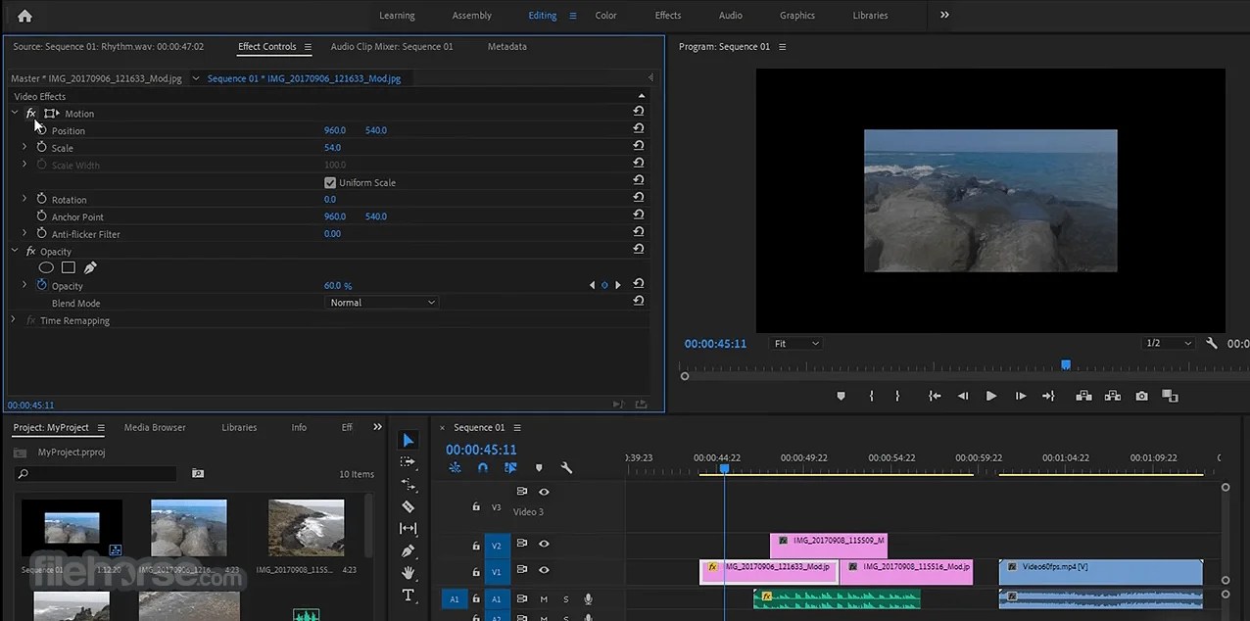Expand the Time Remapping effect
This screenshot has width=1250, height=621.
13,320
